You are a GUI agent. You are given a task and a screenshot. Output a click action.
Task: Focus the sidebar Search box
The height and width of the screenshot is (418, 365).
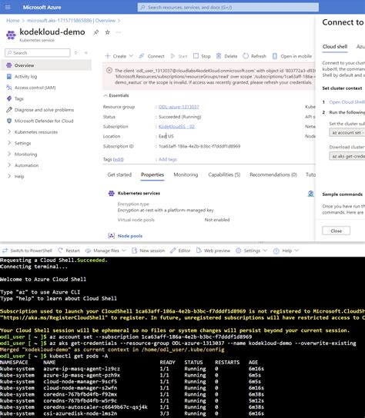(x=38, y=53)
